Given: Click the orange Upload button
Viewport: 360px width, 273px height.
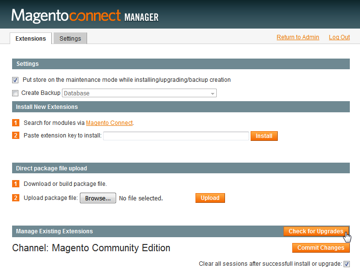Looking at the screenshot, I should (210, 198).
